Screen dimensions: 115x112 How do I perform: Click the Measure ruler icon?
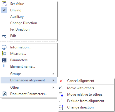coord(4,54)
